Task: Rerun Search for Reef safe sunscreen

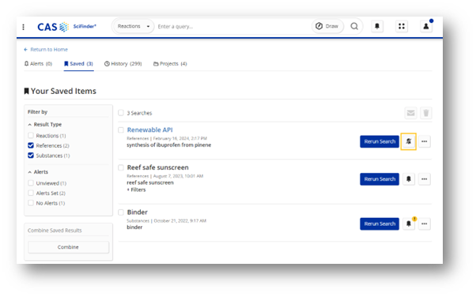Action: click(380, 179)
